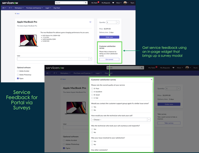199x153 pixels.
Task: Close the Customer satisfaction survey modal
Action: tap(151, 79)
